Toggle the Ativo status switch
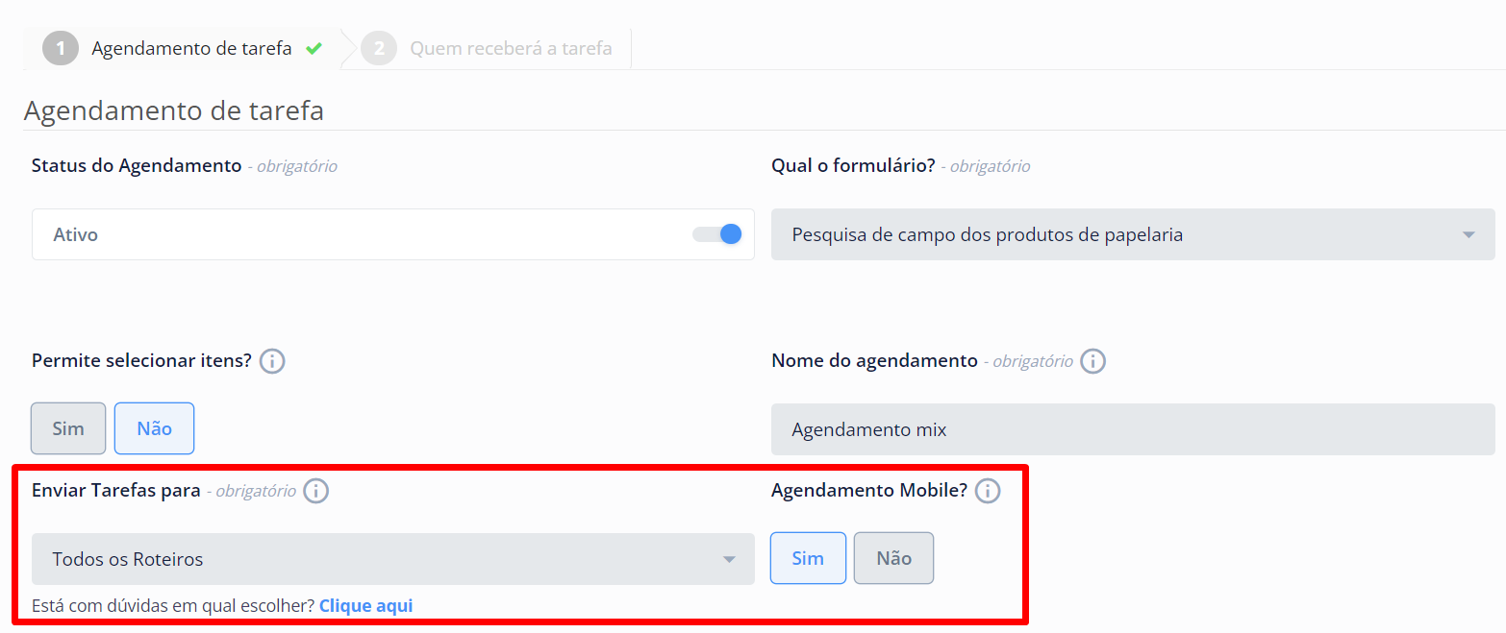This screenshot has width=1506, height=633. pyautogui.click(x=717, y=234)
